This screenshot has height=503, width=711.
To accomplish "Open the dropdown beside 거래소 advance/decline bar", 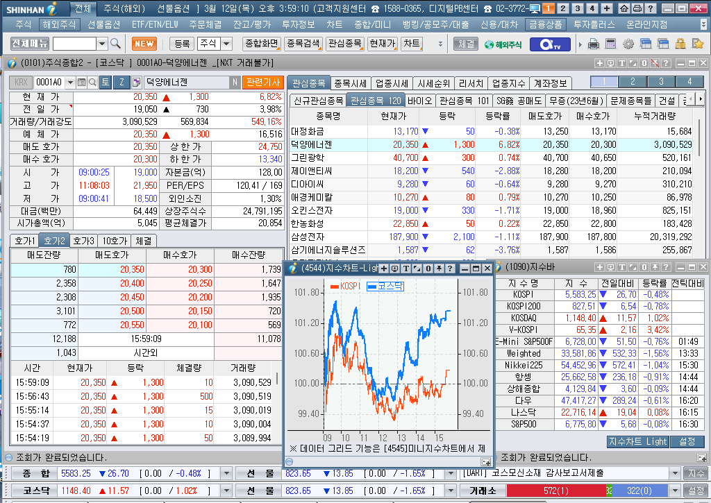I will point(675,491).
